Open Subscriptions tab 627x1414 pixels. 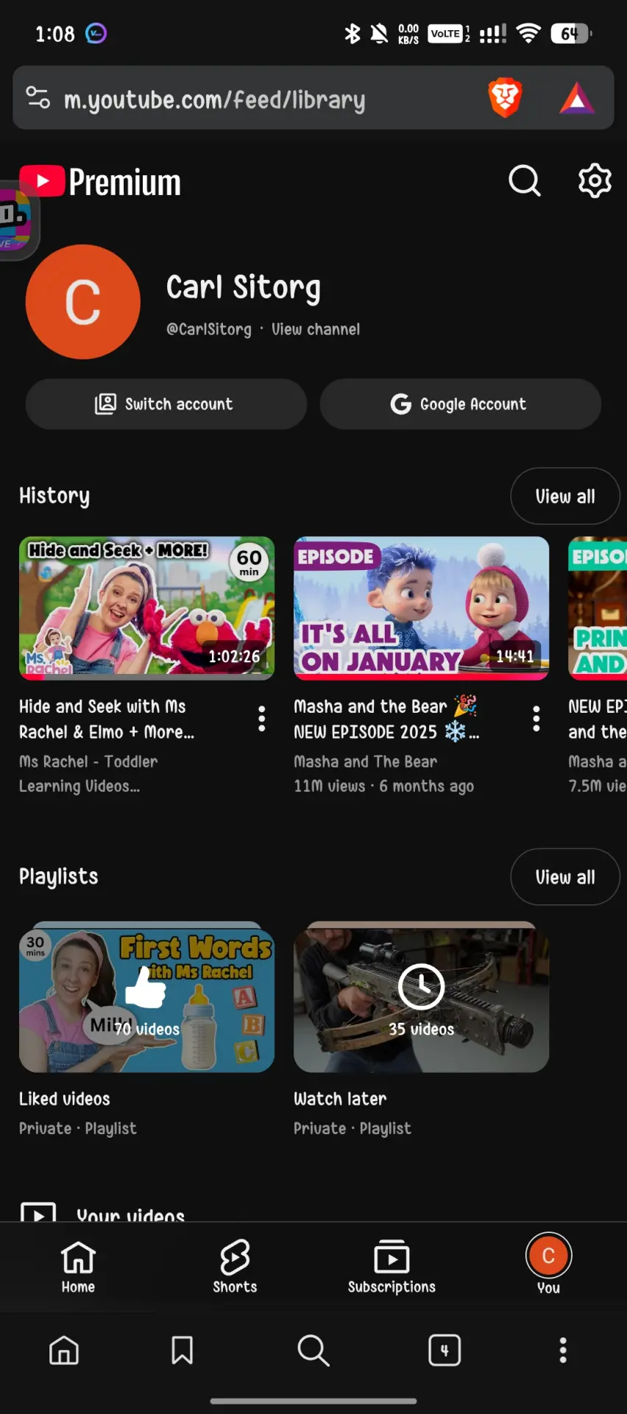click(392, 1267)
